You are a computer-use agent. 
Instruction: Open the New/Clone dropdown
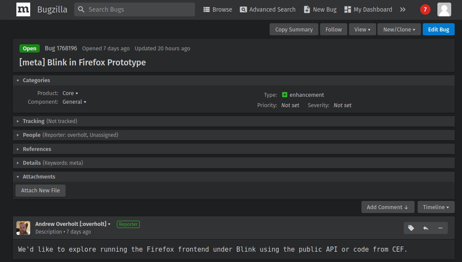click(399, 29)
